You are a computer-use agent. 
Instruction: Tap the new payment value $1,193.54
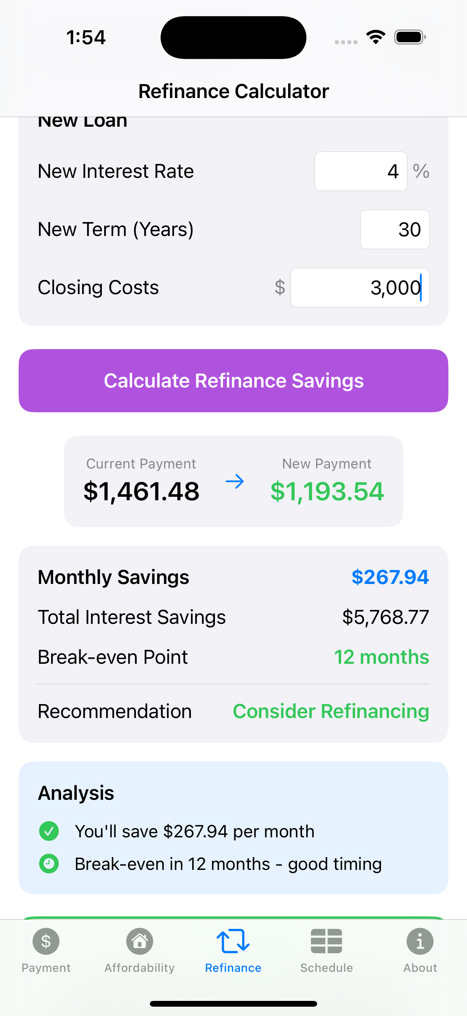click(x=327, y=491)
